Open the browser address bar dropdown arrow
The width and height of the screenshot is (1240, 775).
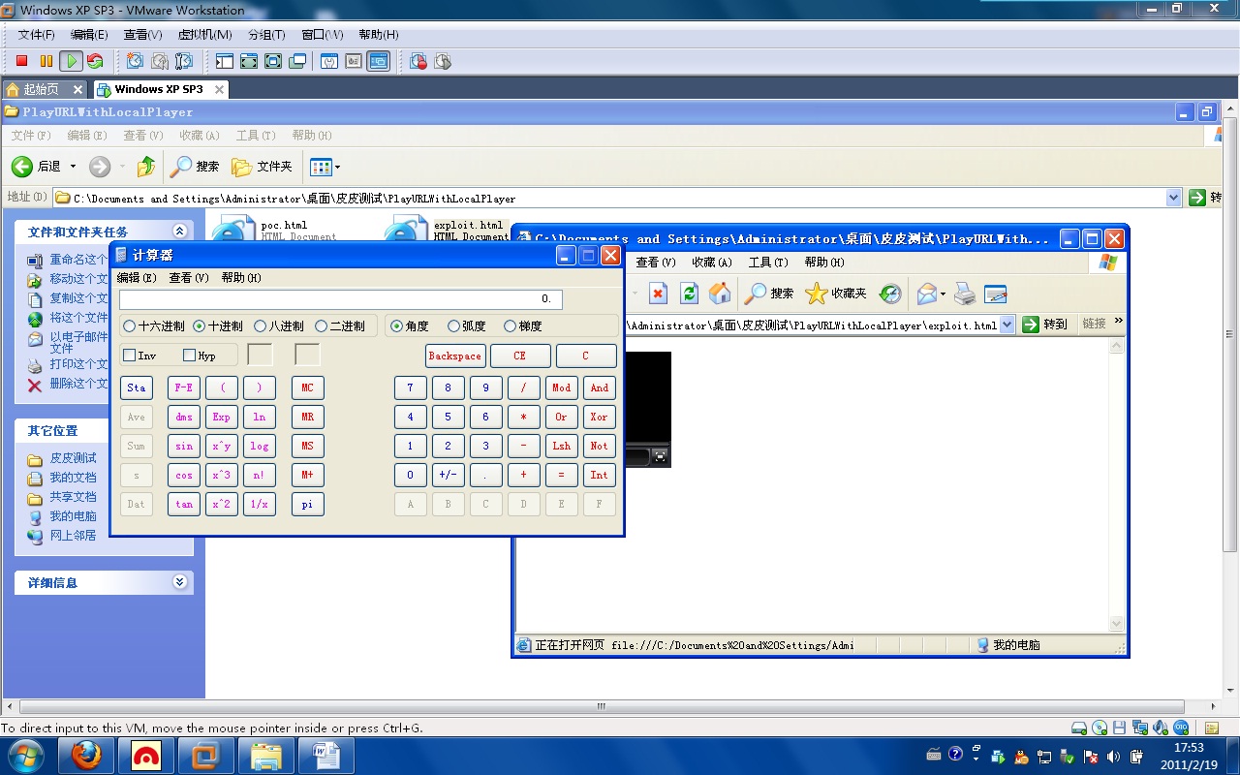1007,325
